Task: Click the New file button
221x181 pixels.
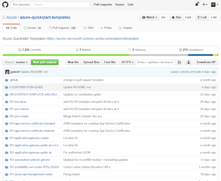Action: click(x=73, y=62)
